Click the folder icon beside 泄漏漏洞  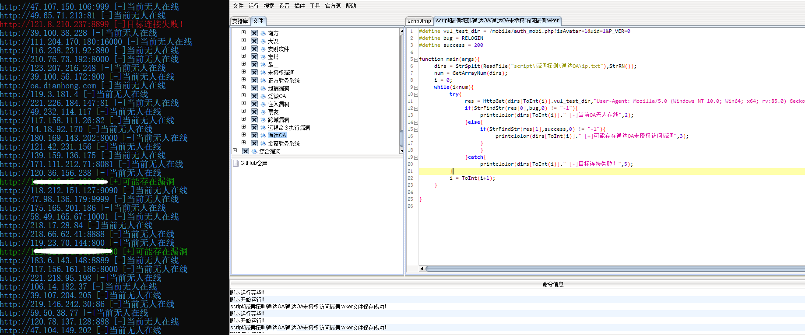[x=264, y=88]
